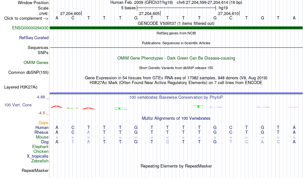
Task: Select the Rhesus species row label
Action: [x=41, y=132]
